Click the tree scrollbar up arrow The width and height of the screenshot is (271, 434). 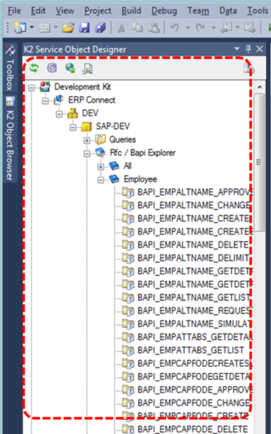(x=259, y=87)
